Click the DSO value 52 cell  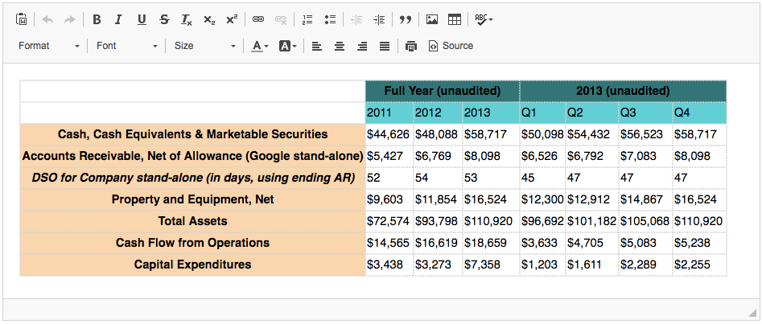point(389,178)
